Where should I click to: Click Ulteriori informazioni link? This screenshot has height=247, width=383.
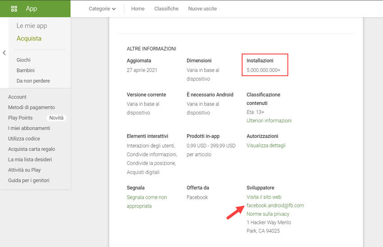point(269,121)
